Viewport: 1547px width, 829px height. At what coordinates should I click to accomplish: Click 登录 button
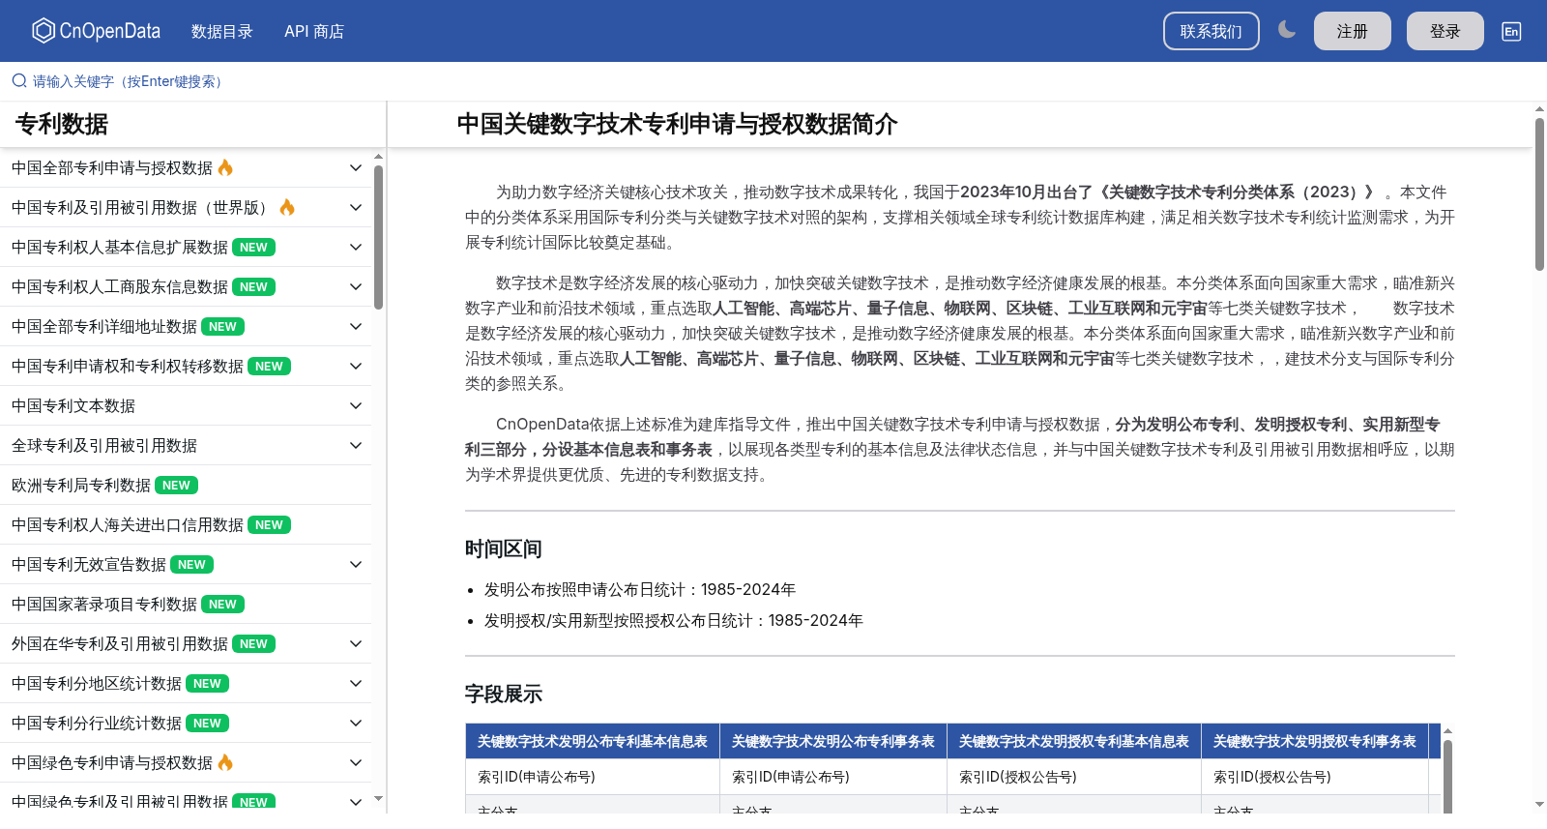(x=1445, y=31)
